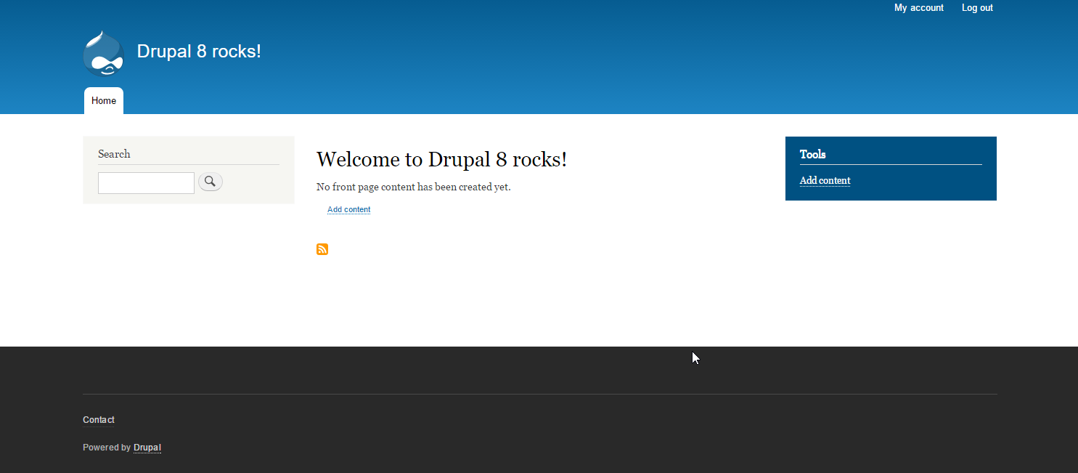Click the Search block heading
1078x473 pixels.
[x=114, y=154]
